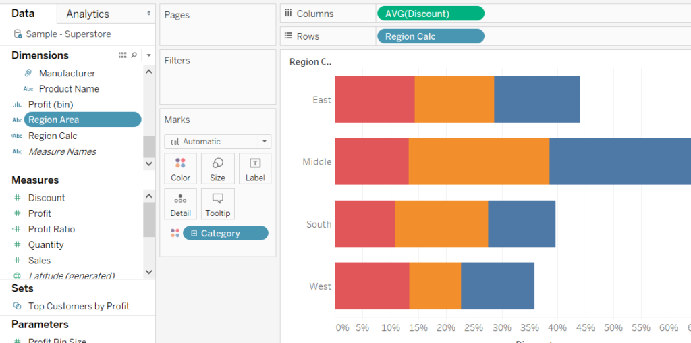Screen dimensions: 691x343
Task: Click the Region Calc pill on Rows
Action: 430,36
